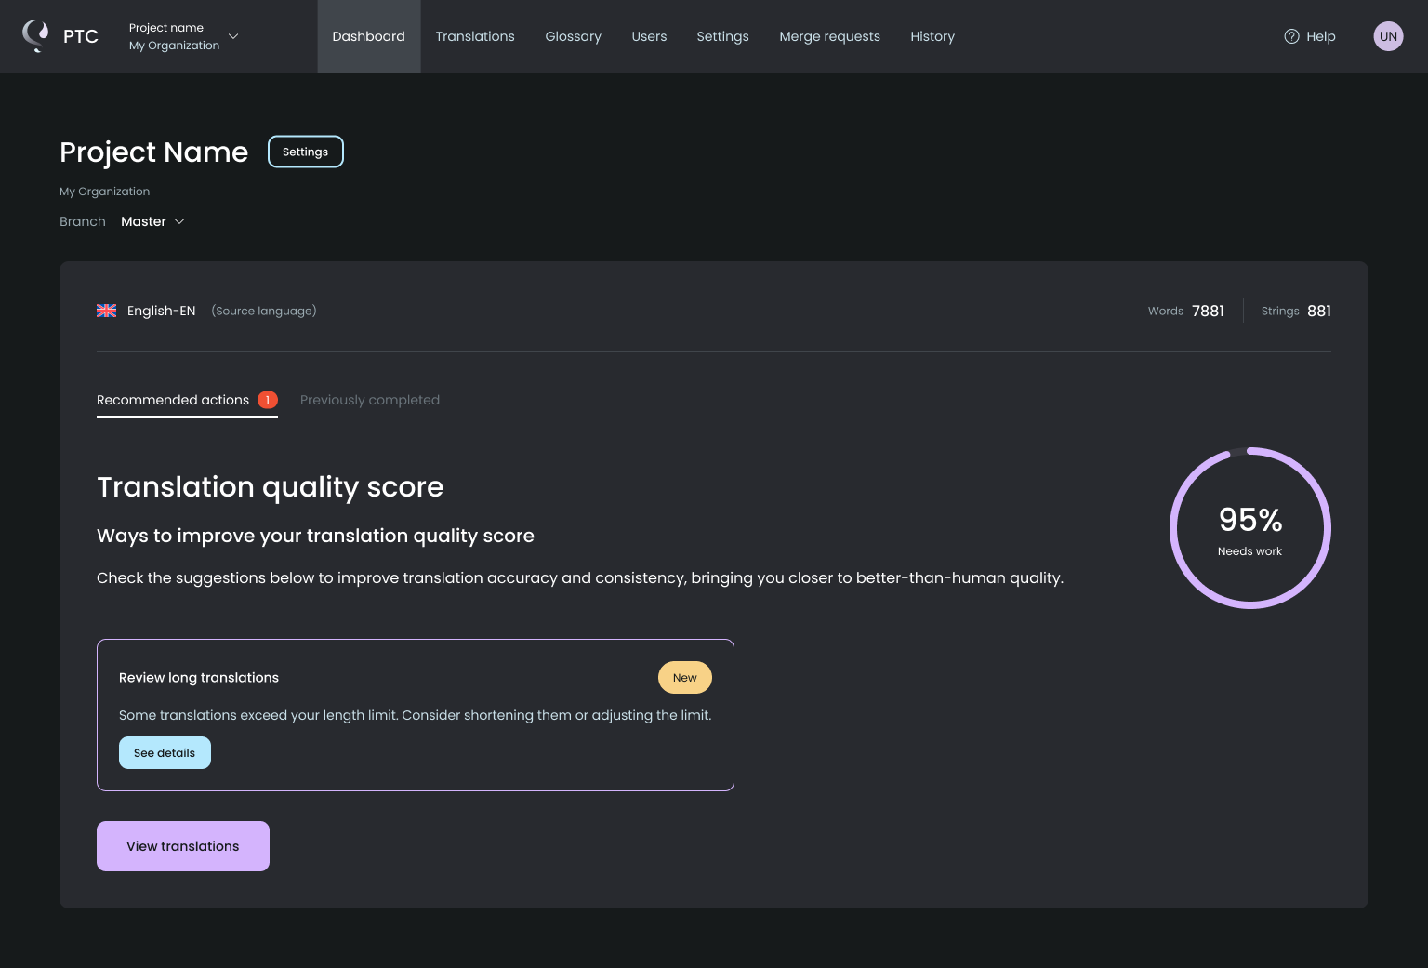Click the New badge on review card
Screen dimensions: 1428x968
[x=684, y=678]
